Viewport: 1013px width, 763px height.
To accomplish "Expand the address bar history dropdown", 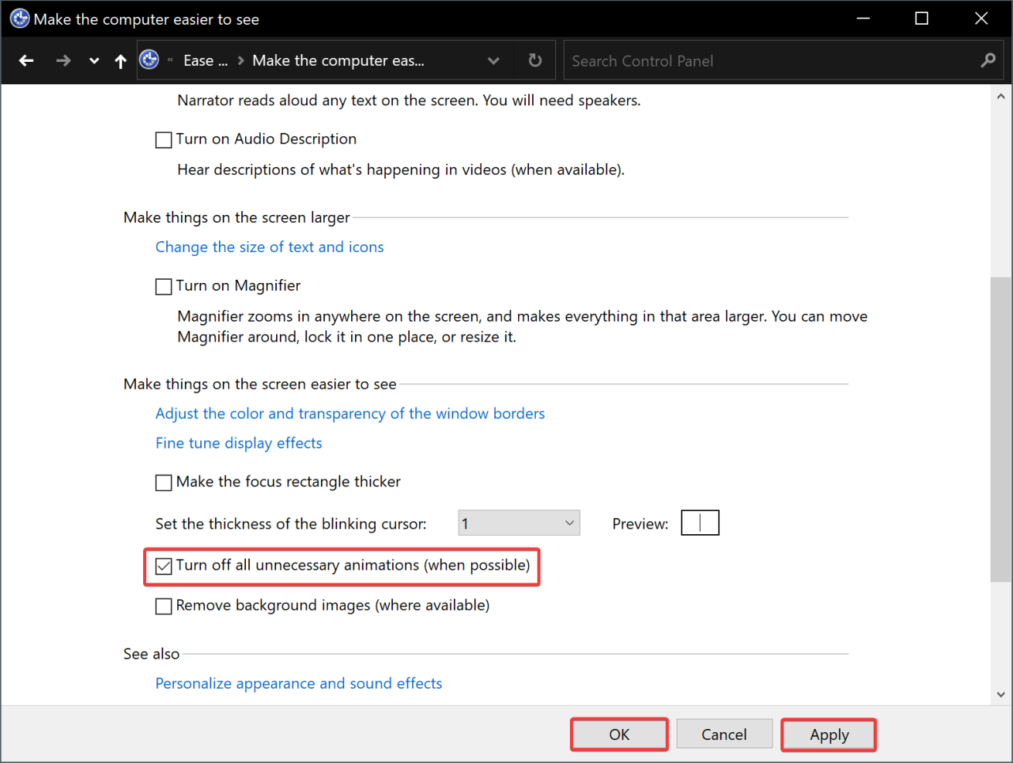I will pos(493,60).
